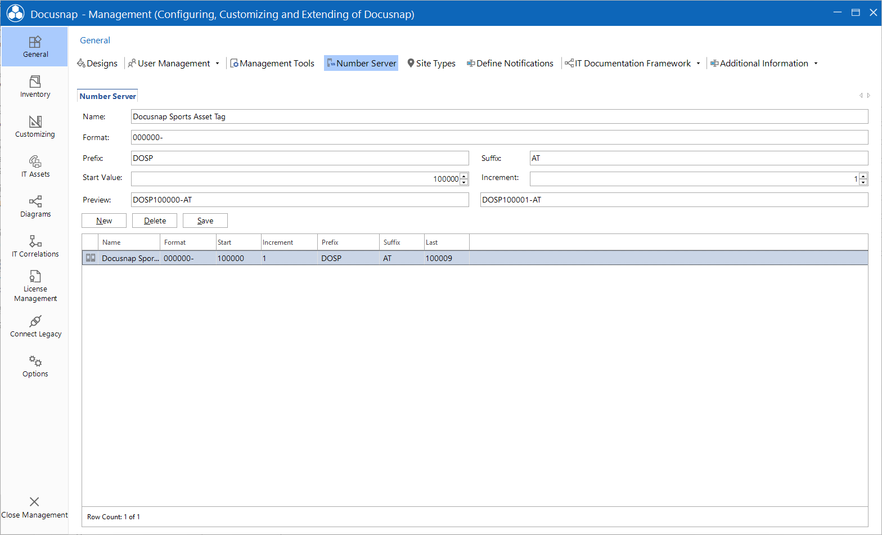
Task: Click the '100009' Last value cell
Action: [447, 258]
